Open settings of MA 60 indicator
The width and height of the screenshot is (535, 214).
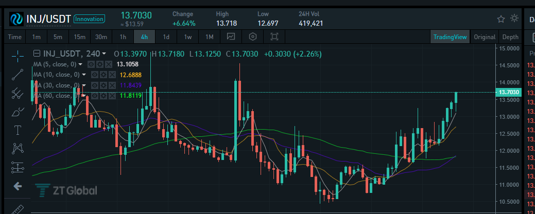coord(103,96)
